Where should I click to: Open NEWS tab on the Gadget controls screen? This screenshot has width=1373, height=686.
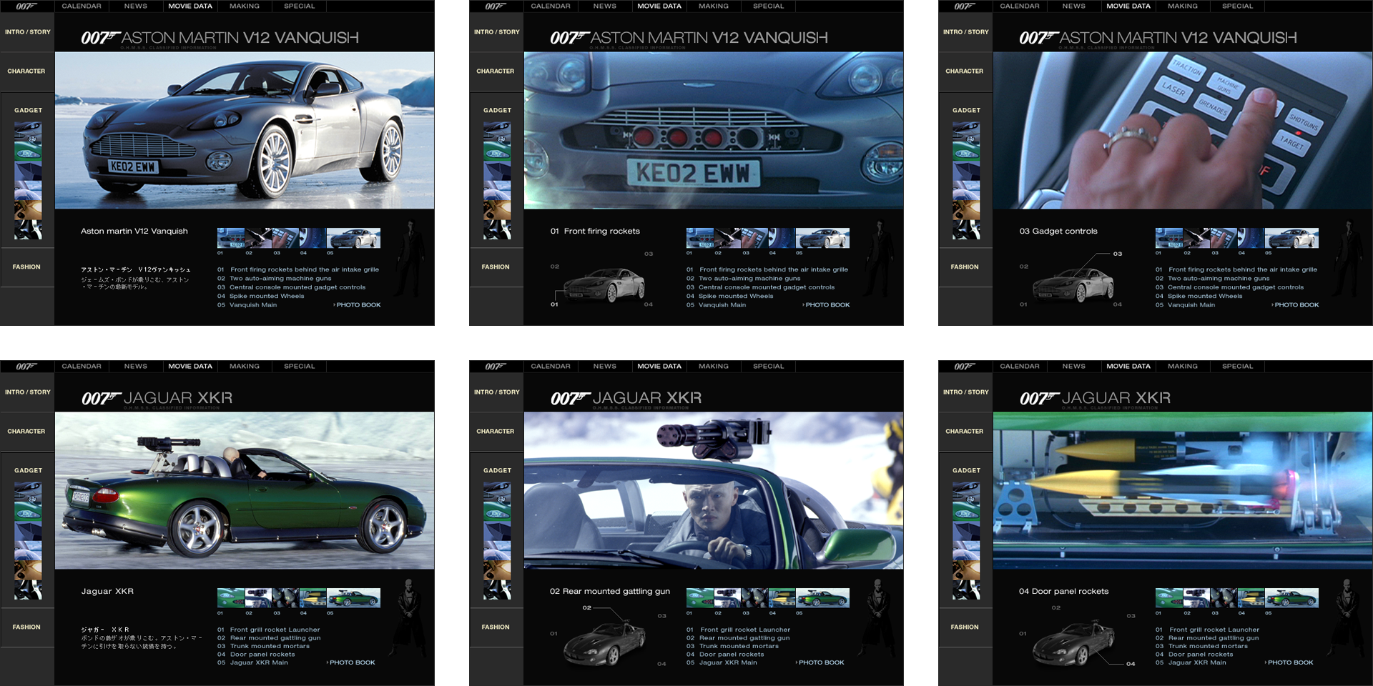coord(1074,6)
